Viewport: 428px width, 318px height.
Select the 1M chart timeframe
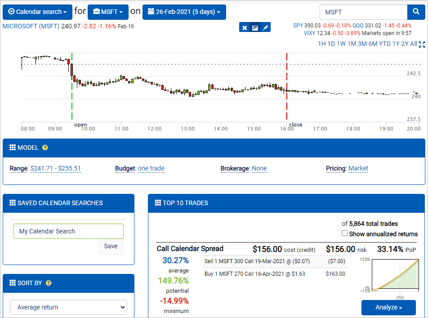coord(352,44)
